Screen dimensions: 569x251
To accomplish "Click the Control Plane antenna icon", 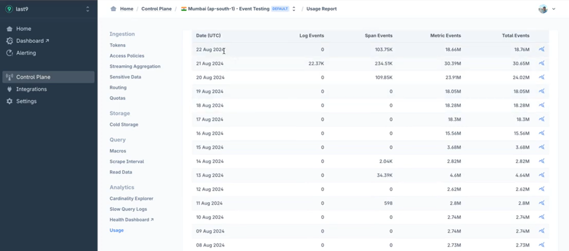I will pyautogui.click(x=10, y=77).
